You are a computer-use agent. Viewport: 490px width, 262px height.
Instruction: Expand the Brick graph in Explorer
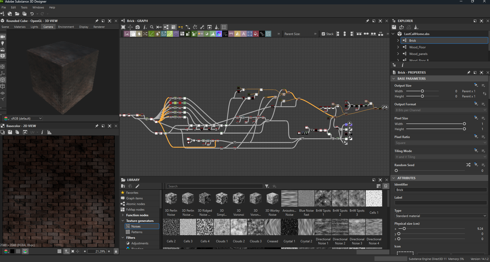(x=398, y=40)
